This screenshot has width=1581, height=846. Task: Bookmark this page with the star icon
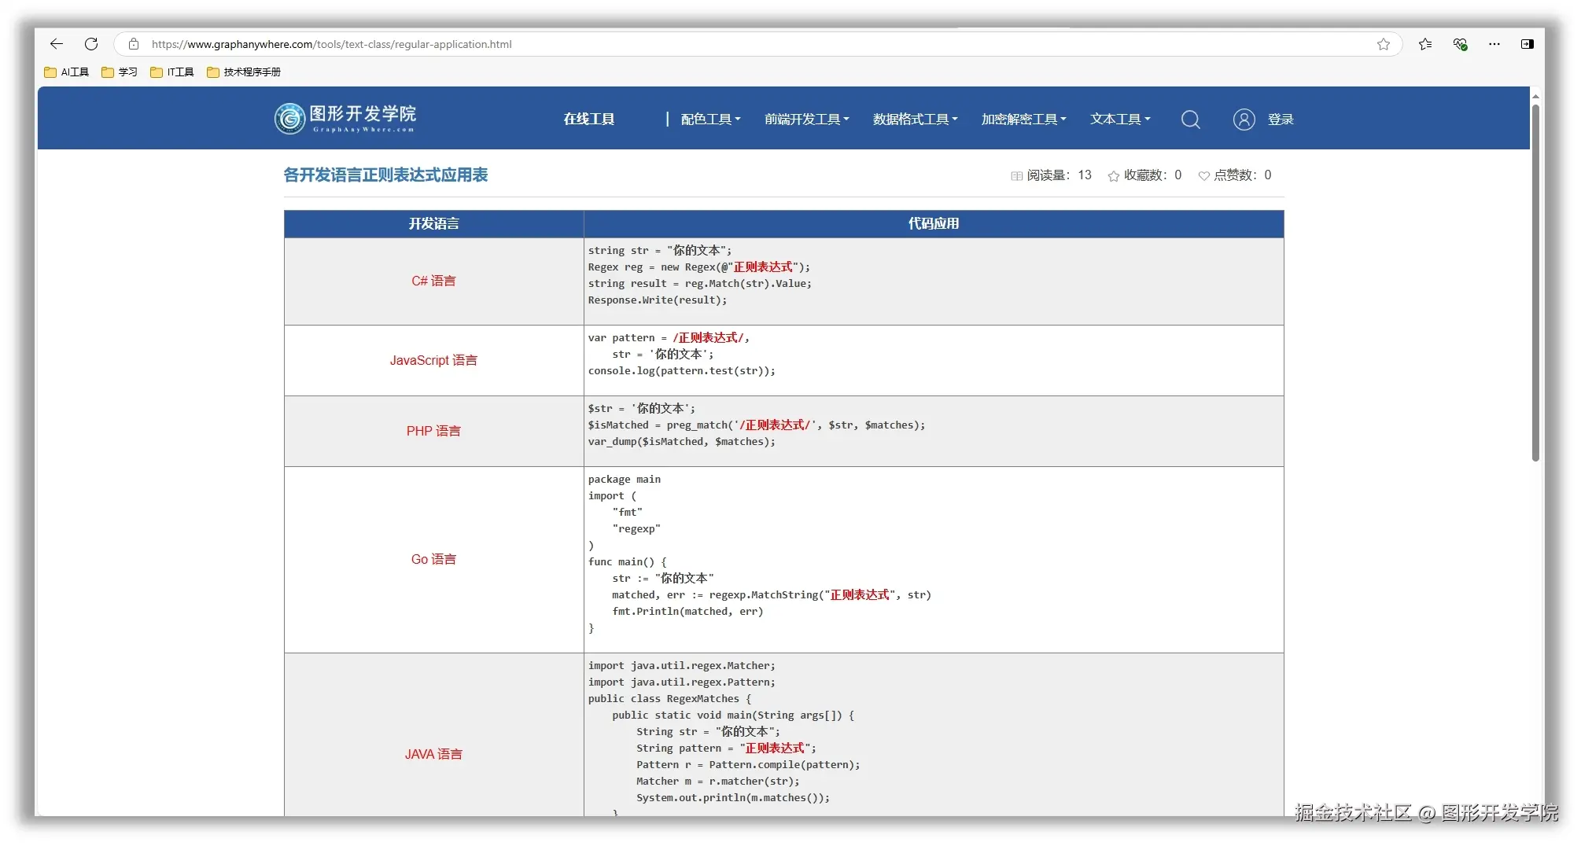1384,44
